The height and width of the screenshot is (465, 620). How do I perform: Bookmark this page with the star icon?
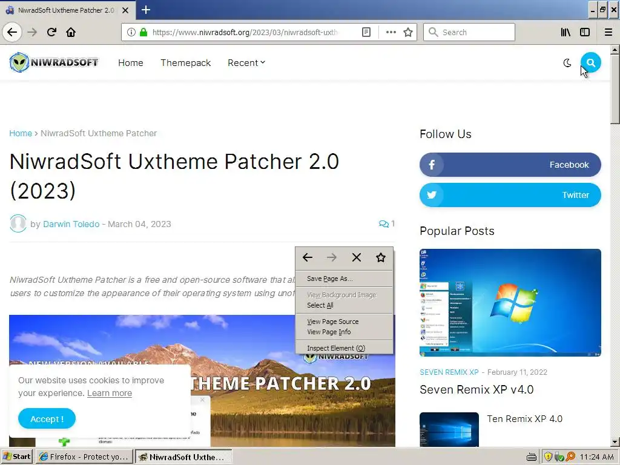click(x=408, y=32)
